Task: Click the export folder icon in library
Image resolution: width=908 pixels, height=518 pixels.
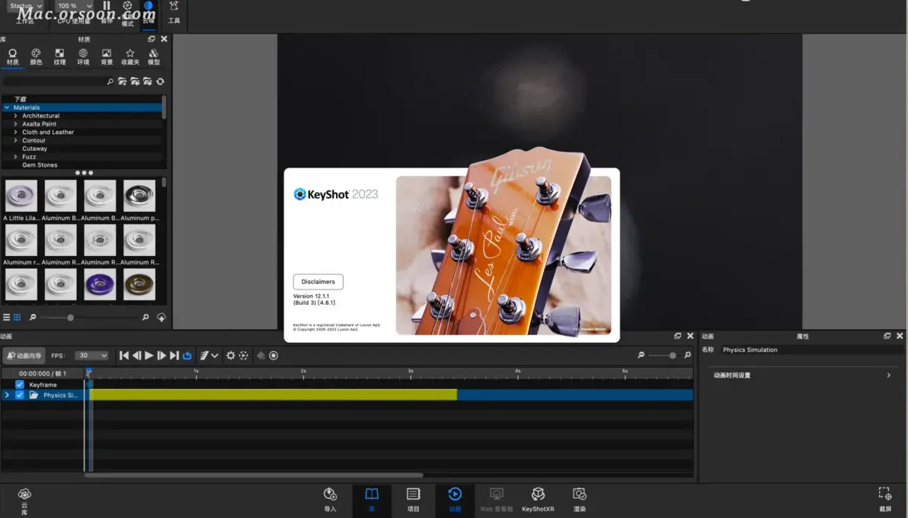Action: [x=148, y=82]
